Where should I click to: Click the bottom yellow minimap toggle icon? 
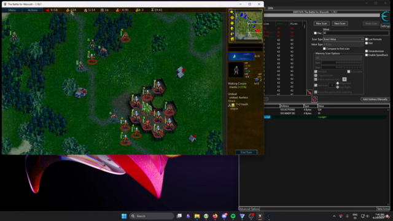(232, 39)
